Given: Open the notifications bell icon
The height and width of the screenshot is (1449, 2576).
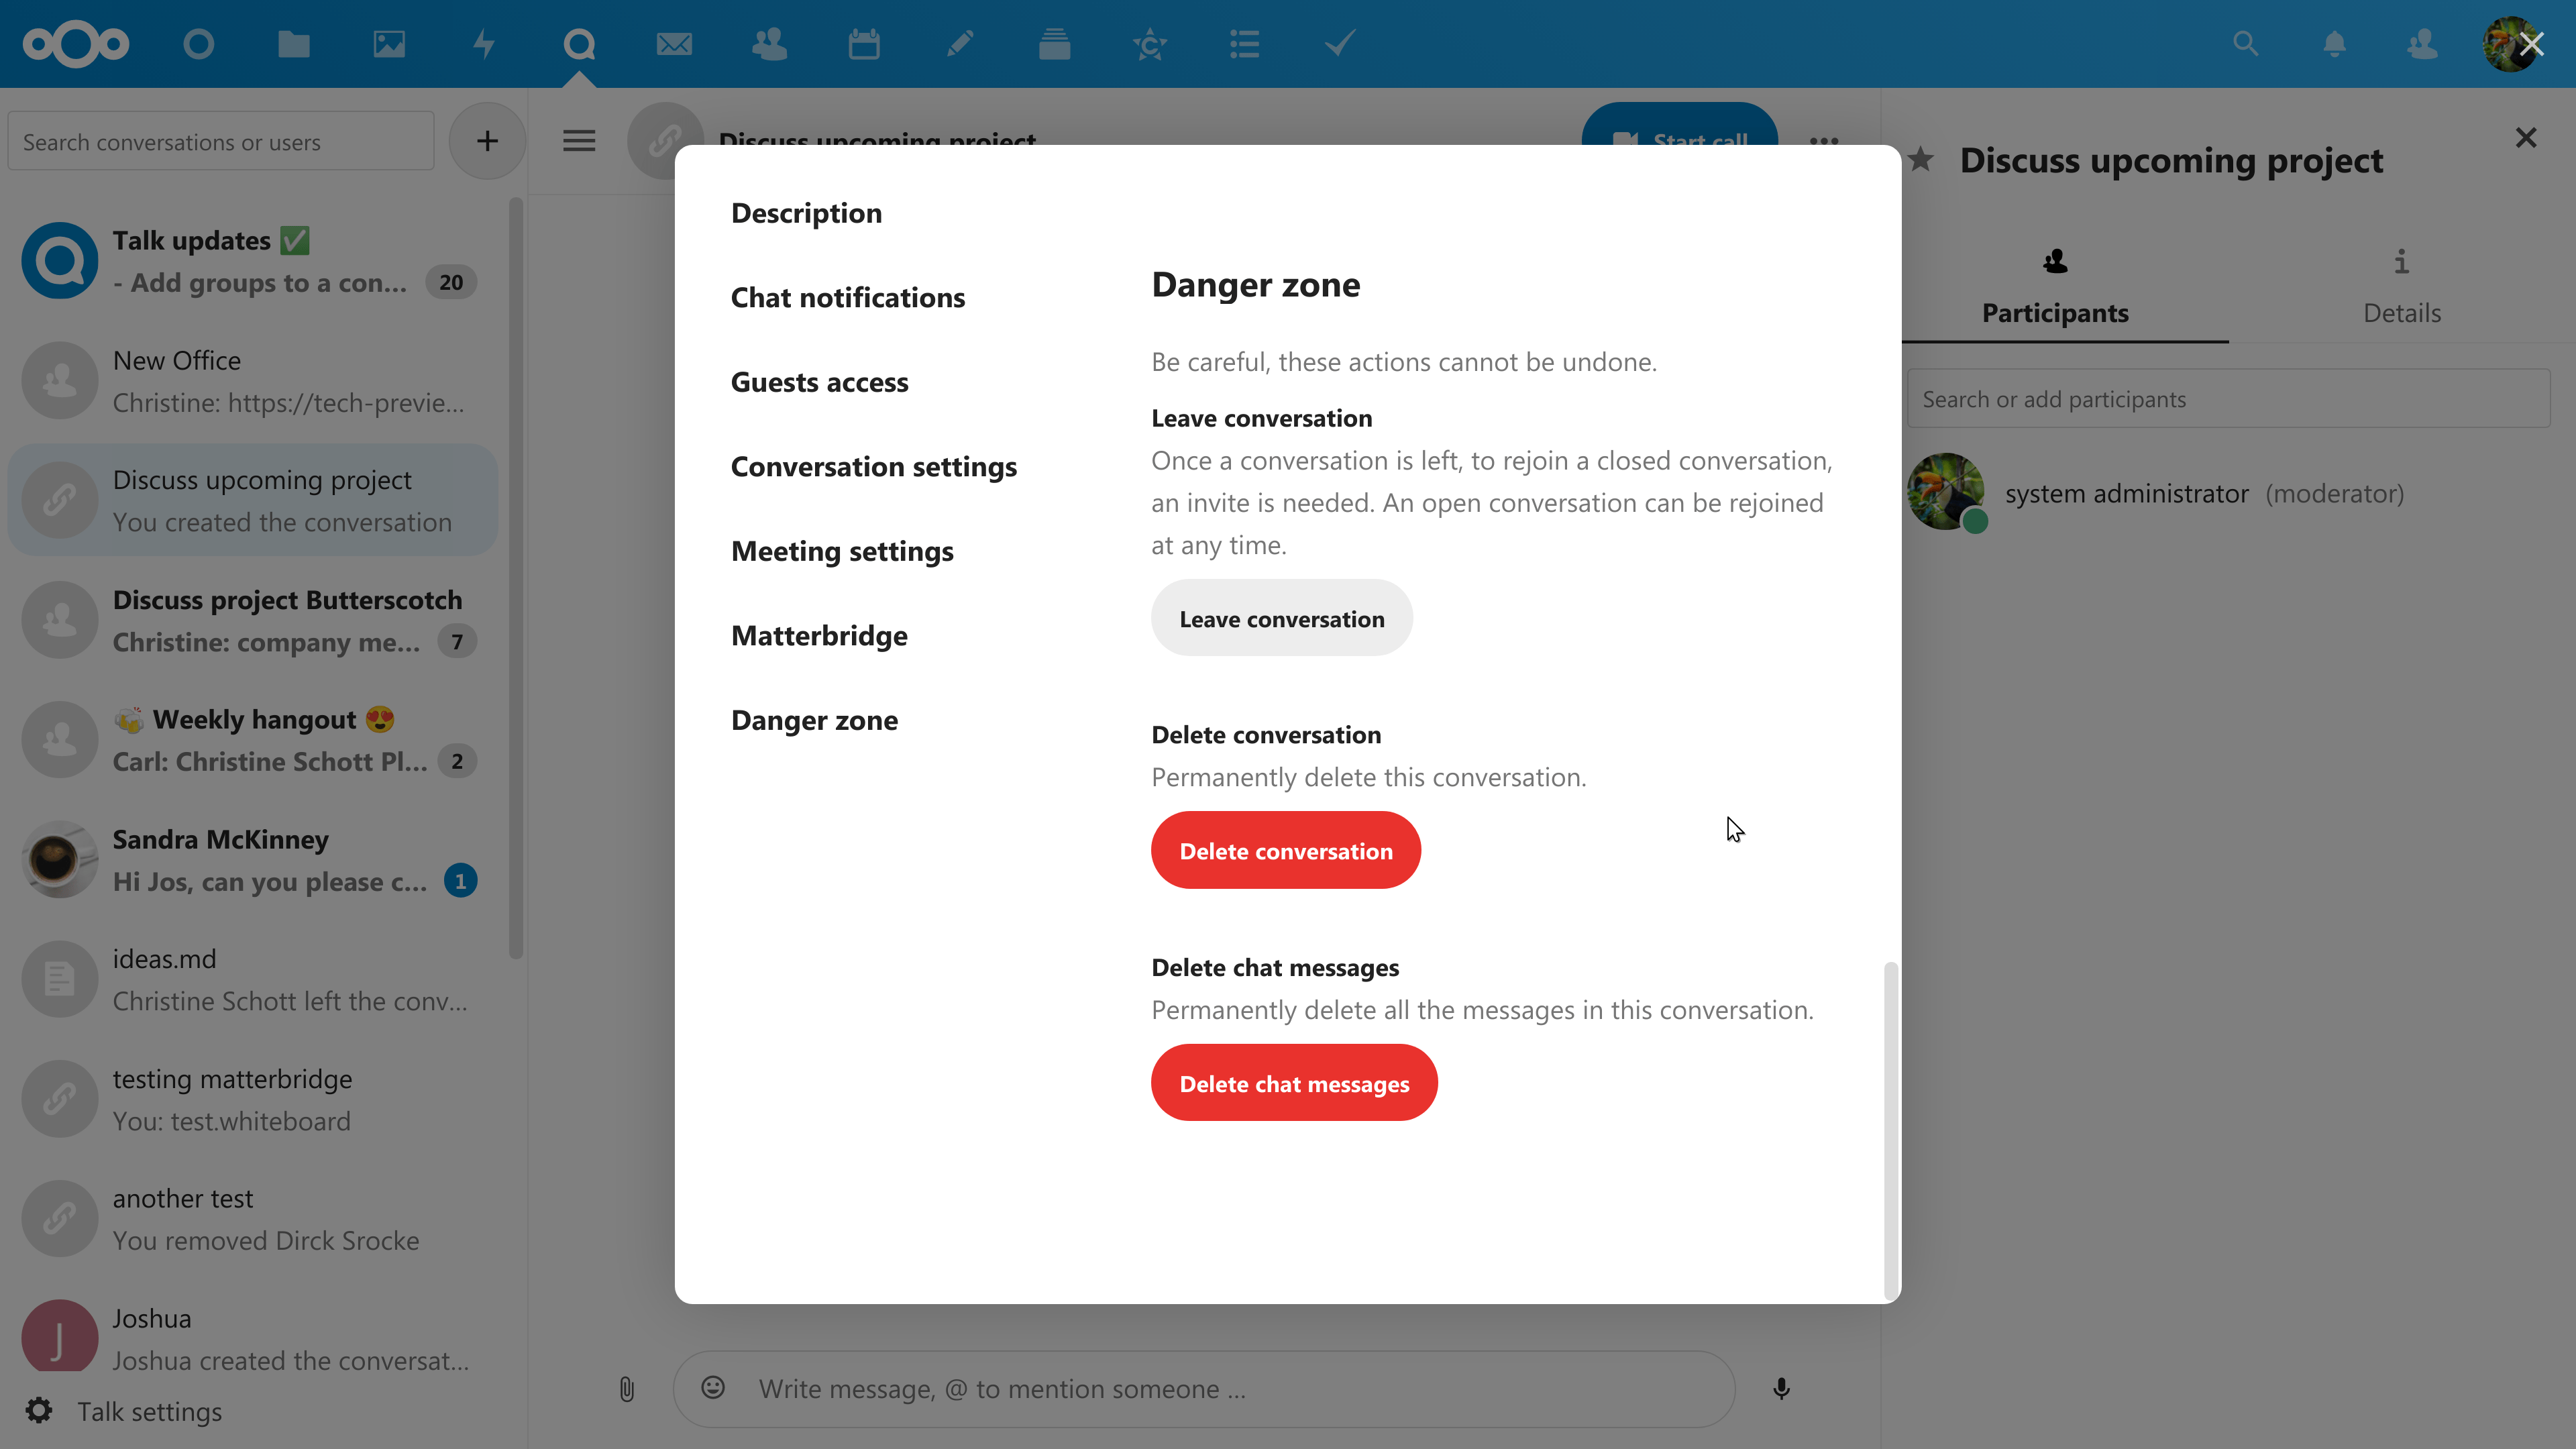Looking at the screenshot, I should (2334, 44).
